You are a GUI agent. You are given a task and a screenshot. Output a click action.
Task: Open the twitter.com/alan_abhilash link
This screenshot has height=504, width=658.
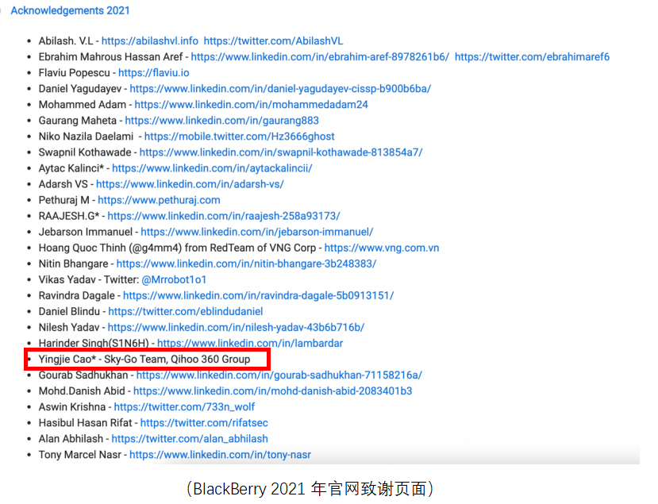click(x=190, y=439)
